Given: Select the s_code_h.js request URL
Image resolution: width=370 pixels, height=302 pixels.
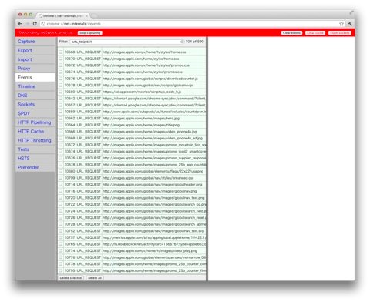Looking at the screenshot, I should (x=142, y=92).
